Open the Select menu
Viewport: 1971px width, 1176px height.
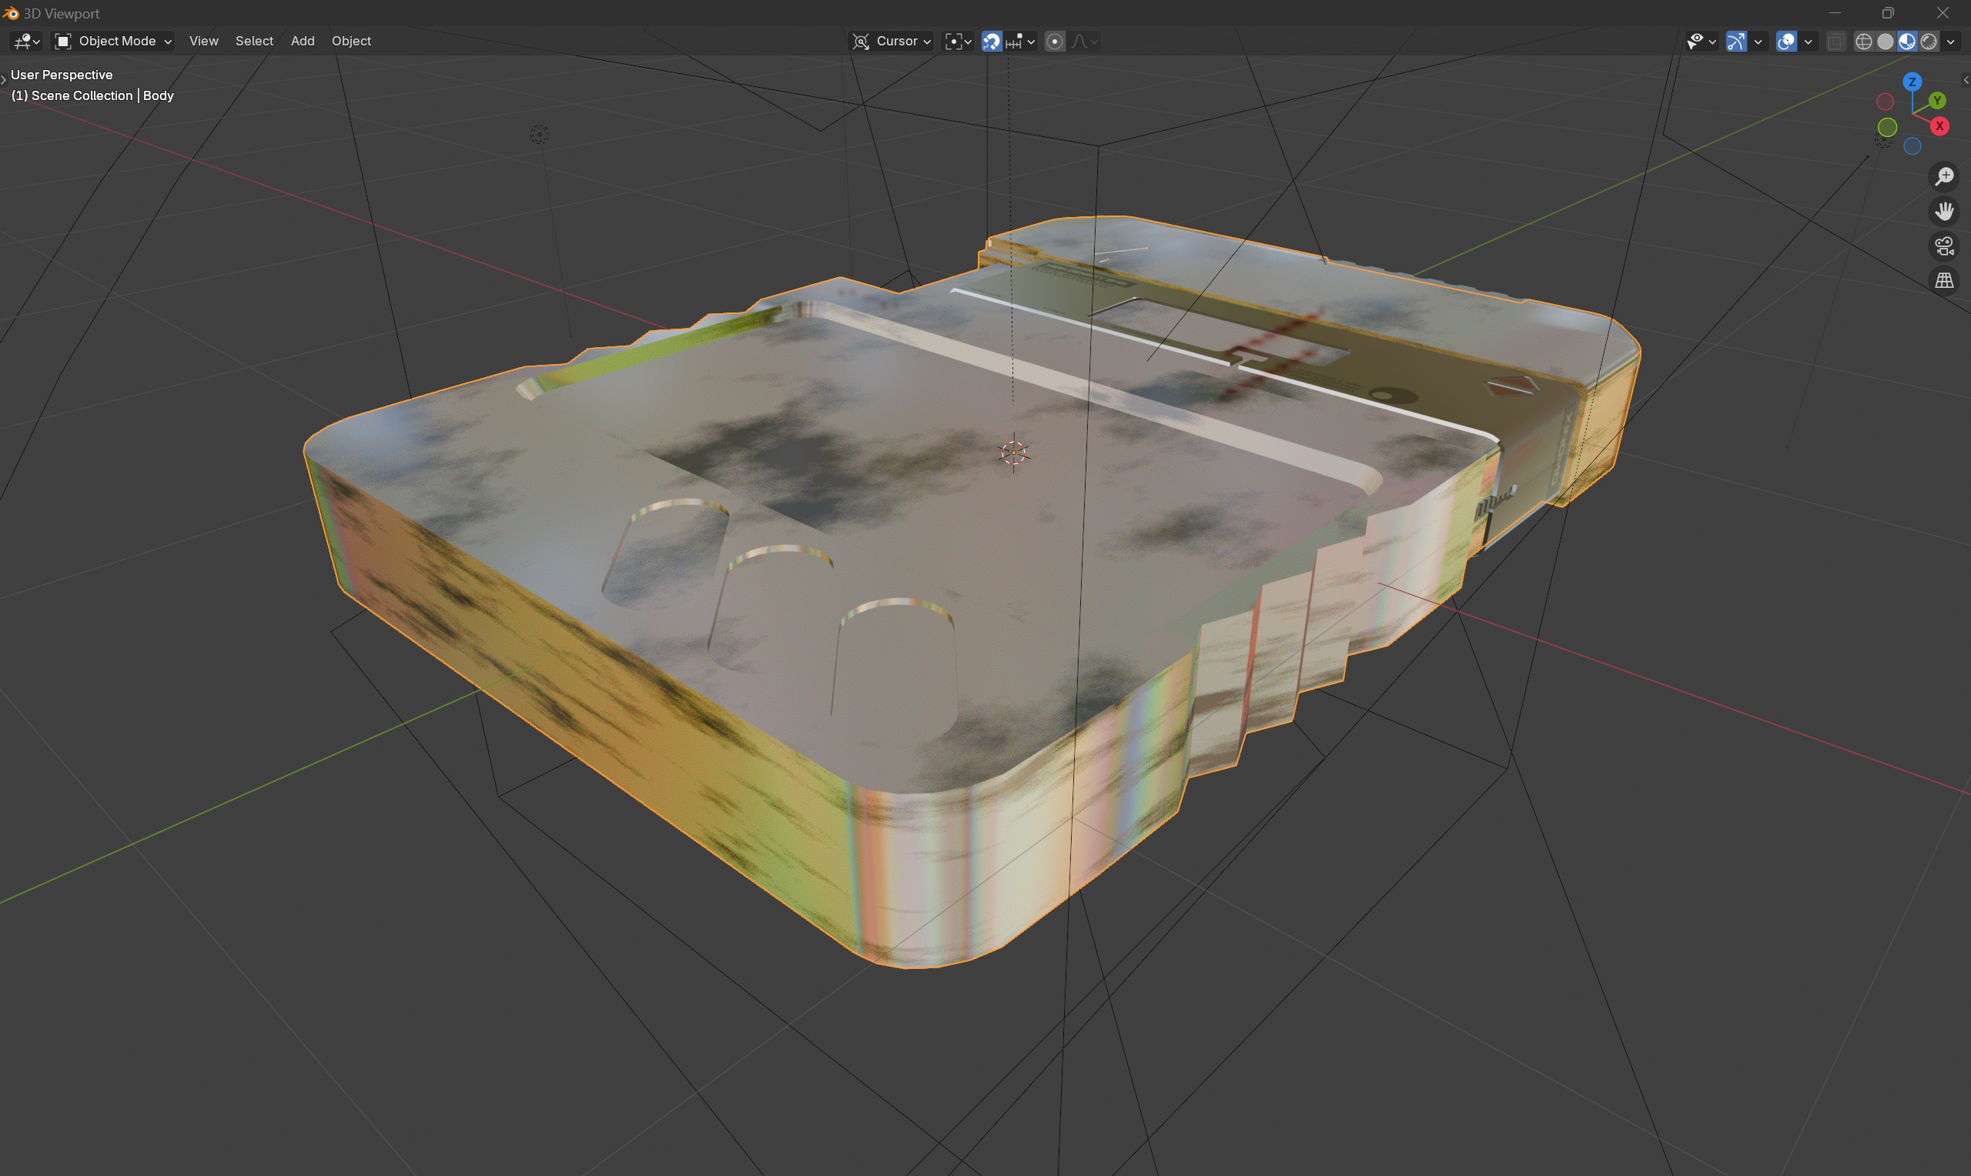254,42
